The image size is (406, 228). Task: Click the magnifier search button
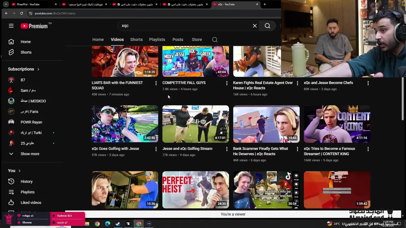point(267,26)
